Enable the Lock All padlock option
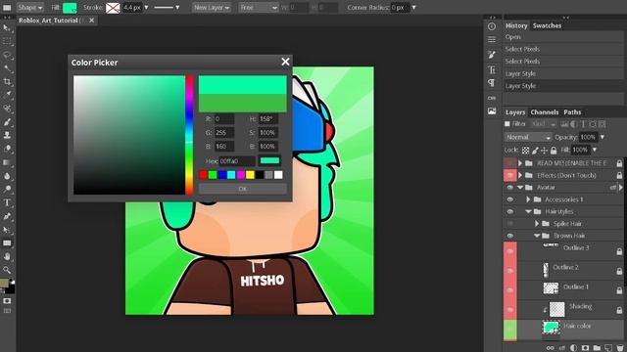The image size is (627, 352). point(554,151)
